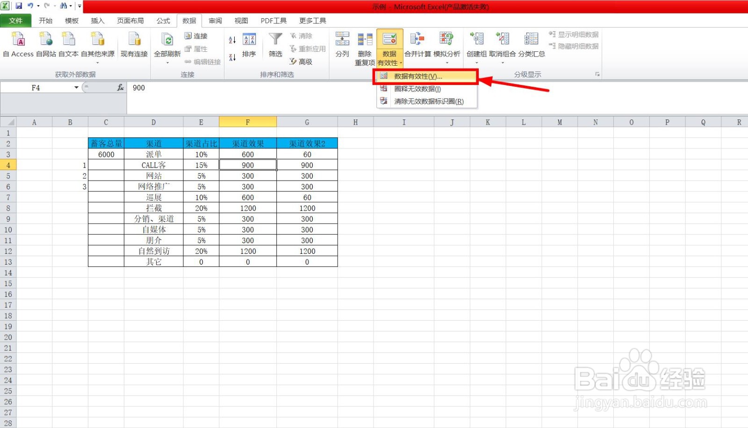Click the 高级 advanced filter button

pos(301,62)
